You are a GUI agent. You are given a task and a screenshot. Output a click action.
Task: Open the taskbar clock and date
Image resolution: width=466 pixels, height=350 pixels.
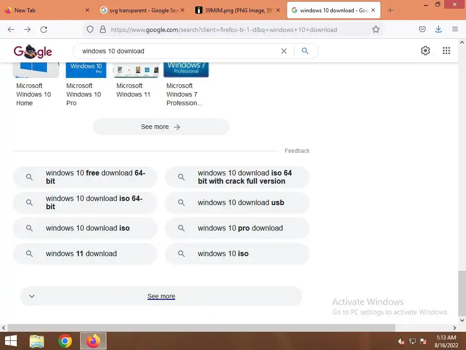point(446,341)
